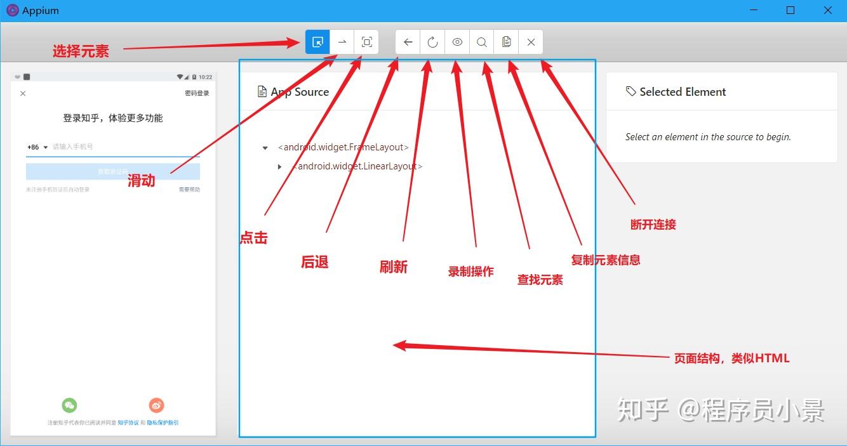This screenshot has height=446, width=847.
Task: Click the App Source panel heading
Action: point(293,92)
